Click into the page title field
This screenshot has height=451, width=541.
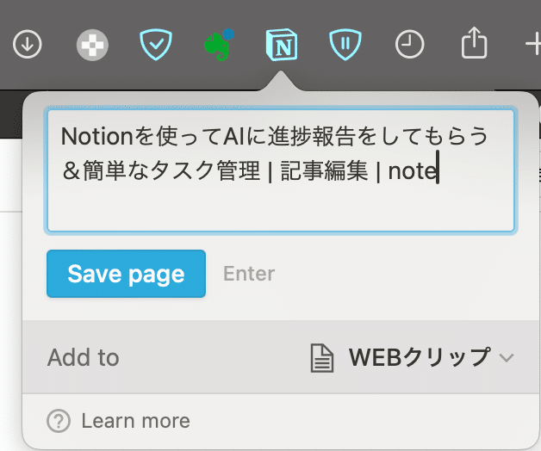click(x=281, y=170)
